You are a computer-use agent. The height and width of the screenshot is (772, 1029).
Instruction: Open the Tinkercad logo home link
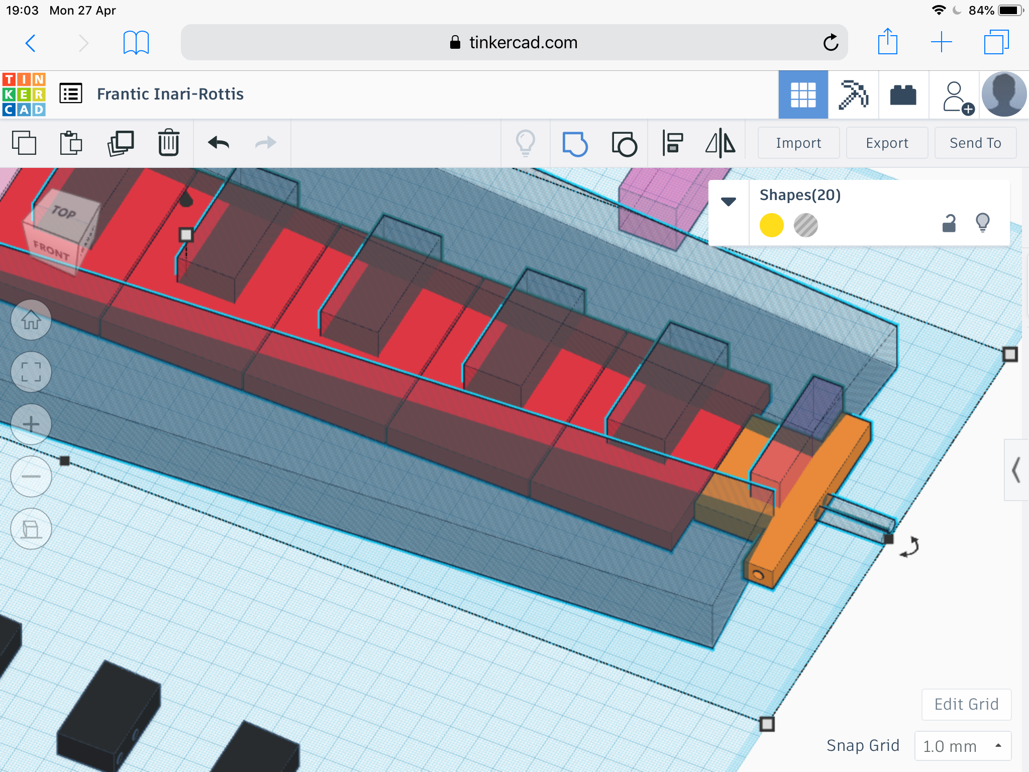(24, 94)
